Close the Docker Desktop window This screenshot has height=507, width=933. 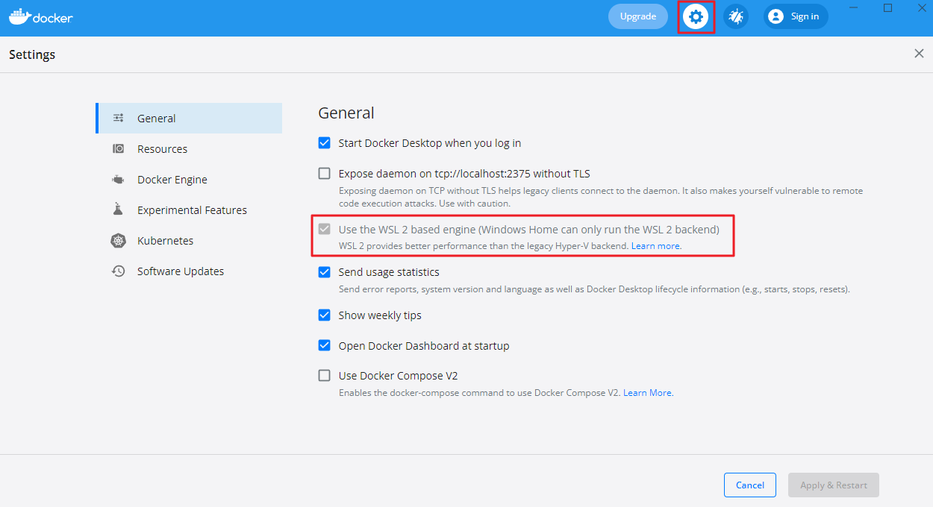pos(922,7)
